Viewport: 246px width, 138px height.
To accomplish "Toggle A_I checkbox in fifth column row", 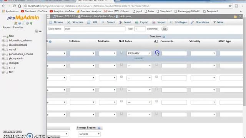I will (156, 101).
